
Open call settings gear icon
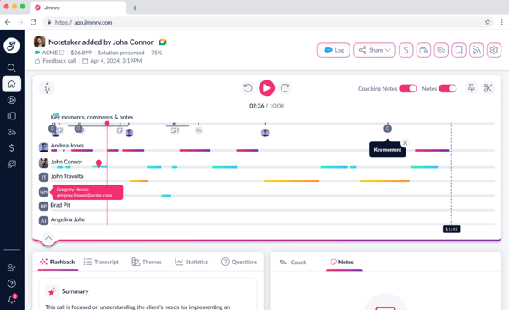pos(494,50)
